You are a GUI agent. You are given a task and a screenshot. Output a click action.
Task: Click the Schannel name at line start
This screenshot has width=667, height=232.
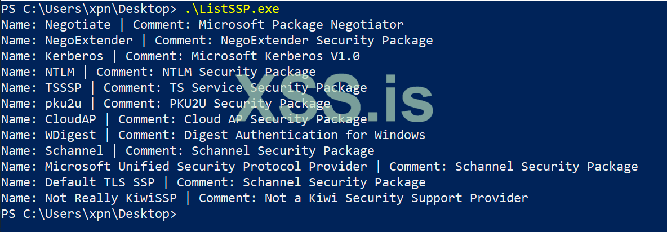[74, 151]
